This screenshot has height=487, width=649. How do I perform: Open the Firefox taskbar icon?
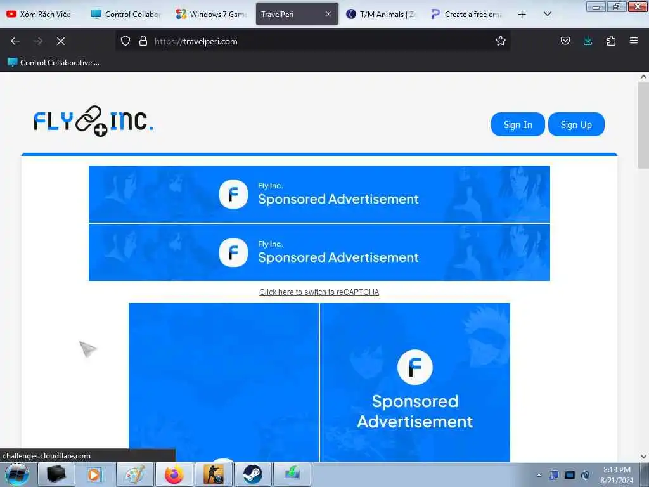174,474
